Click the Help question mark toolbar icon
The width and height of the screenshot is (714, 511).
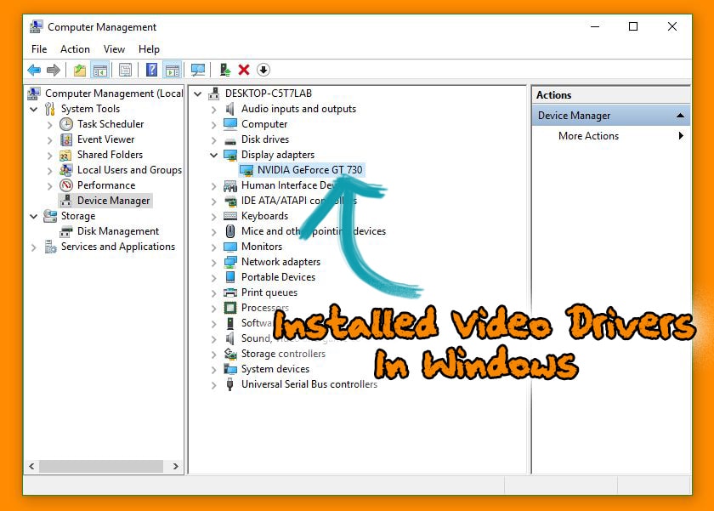(151, 70)
